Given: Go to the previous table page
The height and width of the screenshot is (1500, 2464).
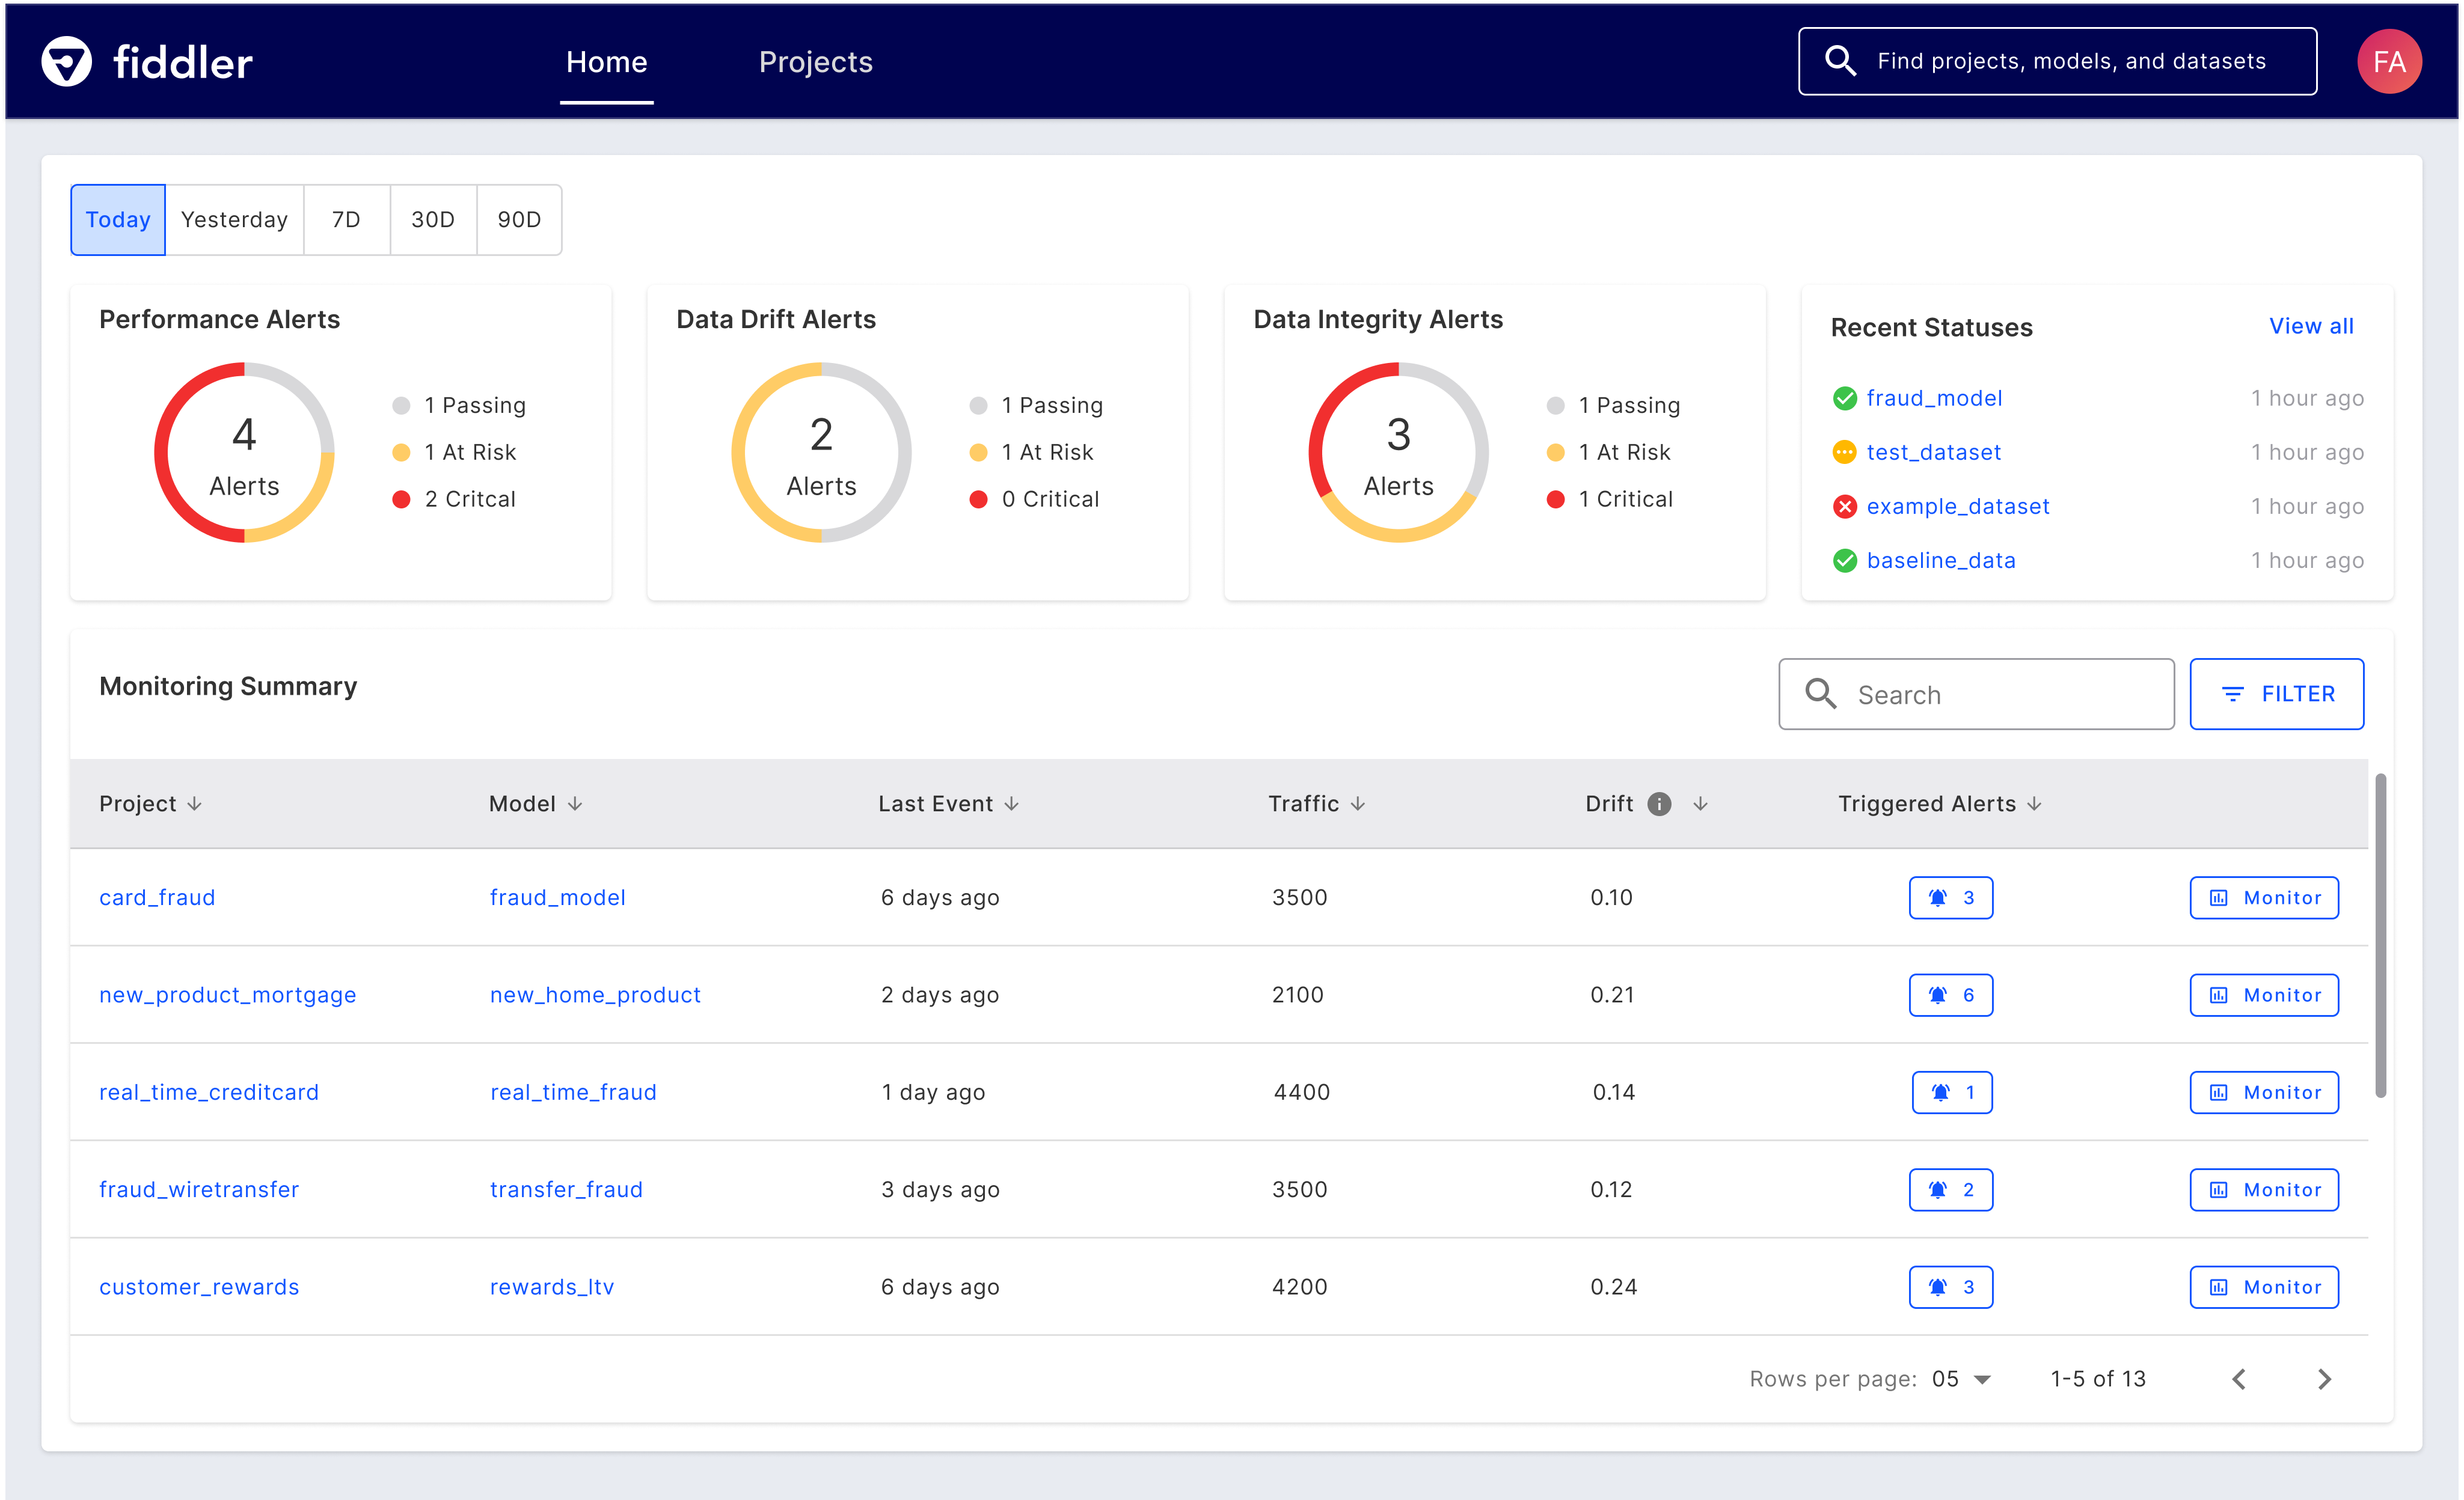Looking at the screenshot, I should (2239, 1379).
